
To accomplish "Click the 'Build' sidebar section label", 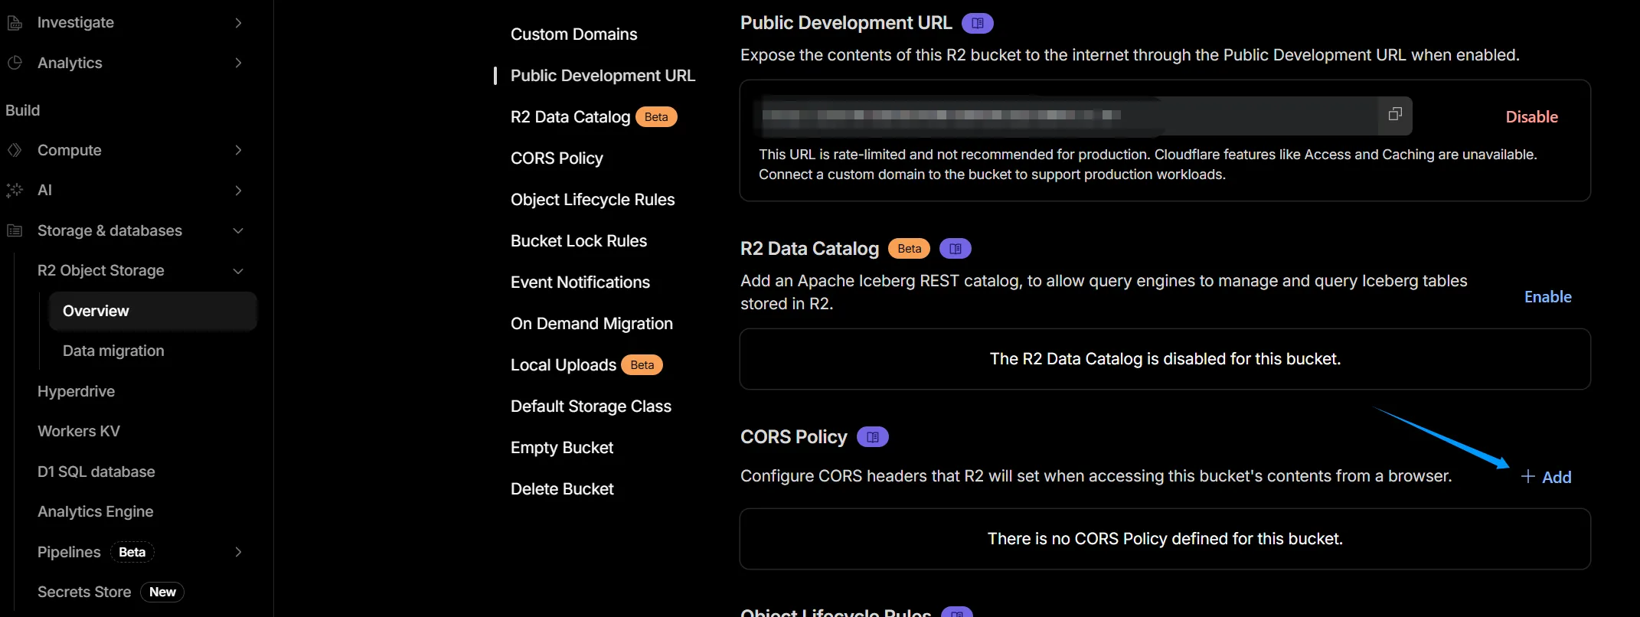I will pyautogui.click(x=23, y=110).
